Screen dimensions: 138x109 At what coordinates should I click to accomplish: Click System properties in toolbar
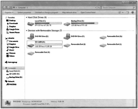pyautogui.click(x=24, y=12)
